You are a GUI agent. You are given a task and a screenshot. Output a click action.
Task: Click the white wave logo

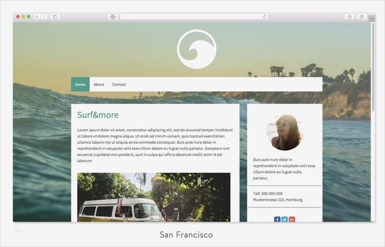(197, 49)
